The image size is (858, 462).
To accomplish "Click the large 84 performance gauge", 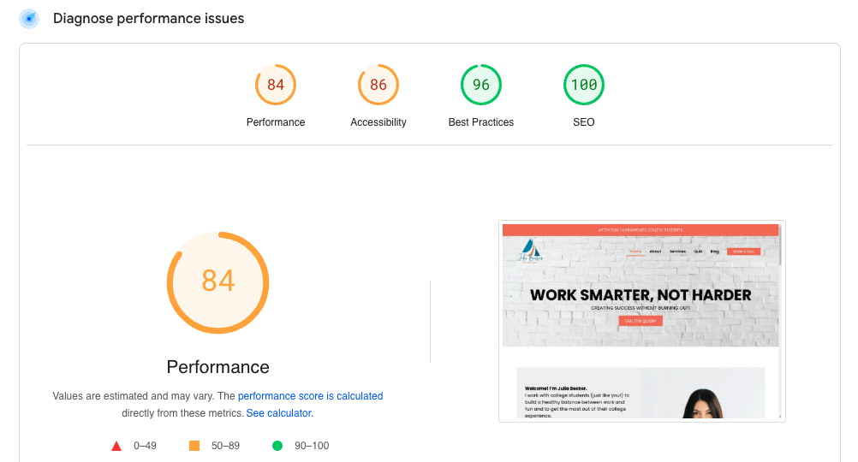I will [217, 282].
